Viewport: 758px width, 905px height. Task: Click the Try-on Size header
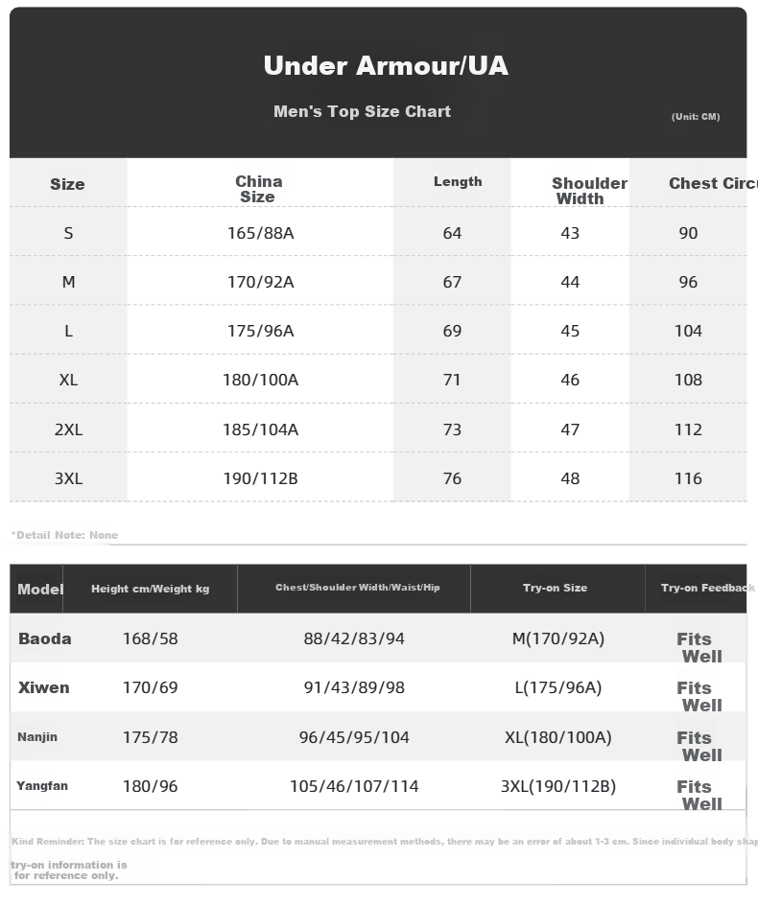556,588
